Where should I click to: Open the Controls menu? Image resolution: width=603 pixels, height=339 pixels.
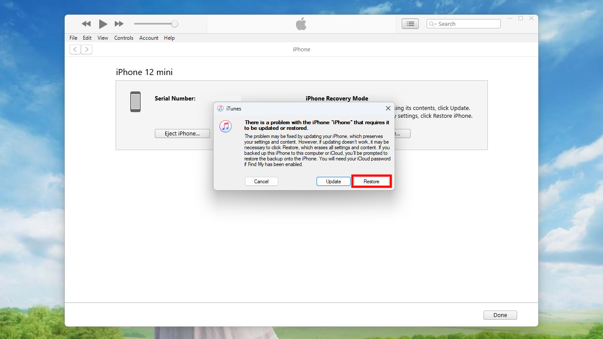coord(124,38)
